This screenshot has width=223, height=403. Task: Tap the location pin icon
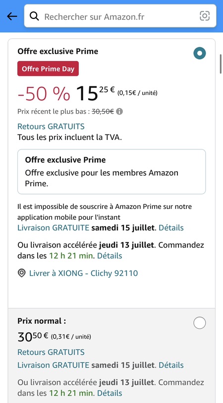click(21, 273)
